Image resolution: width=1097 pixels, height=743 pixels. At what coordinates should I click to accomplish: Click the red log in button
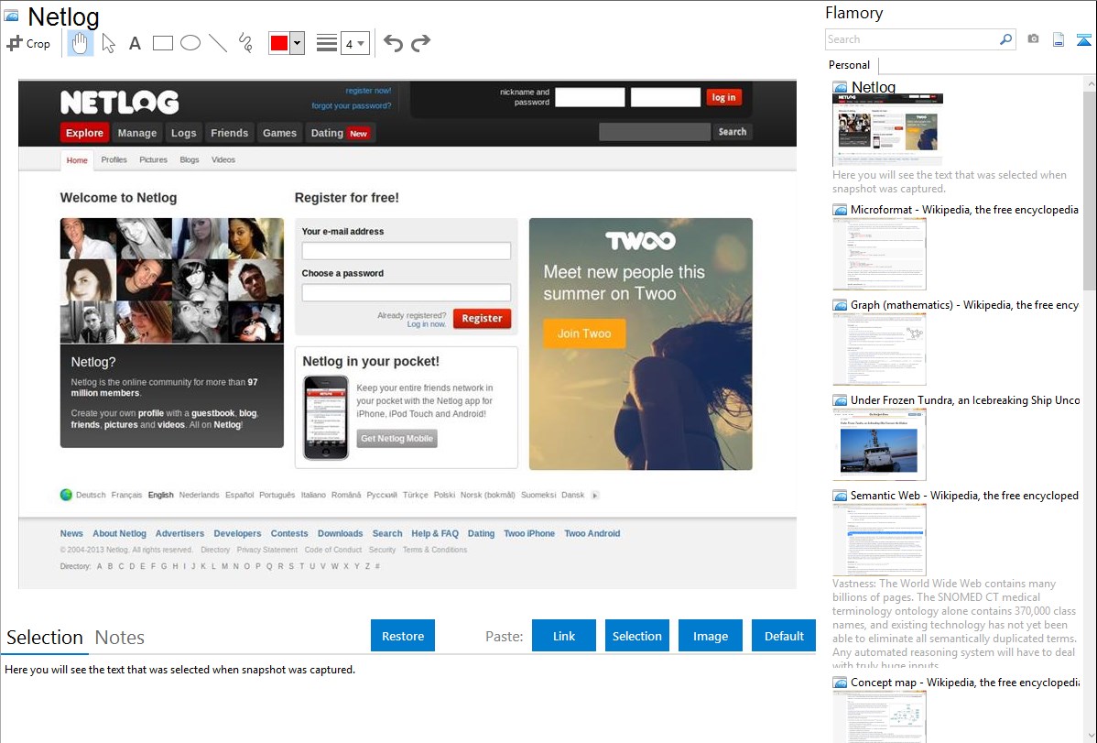(723, 97)
